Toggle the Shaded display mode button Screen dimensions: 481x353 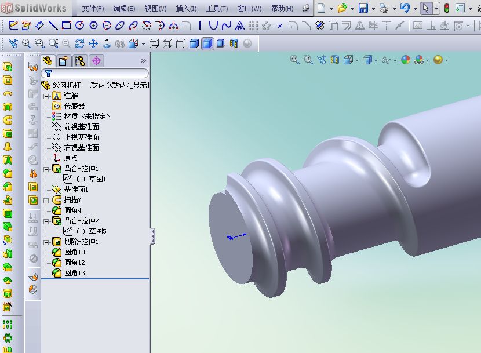(207, 43)
